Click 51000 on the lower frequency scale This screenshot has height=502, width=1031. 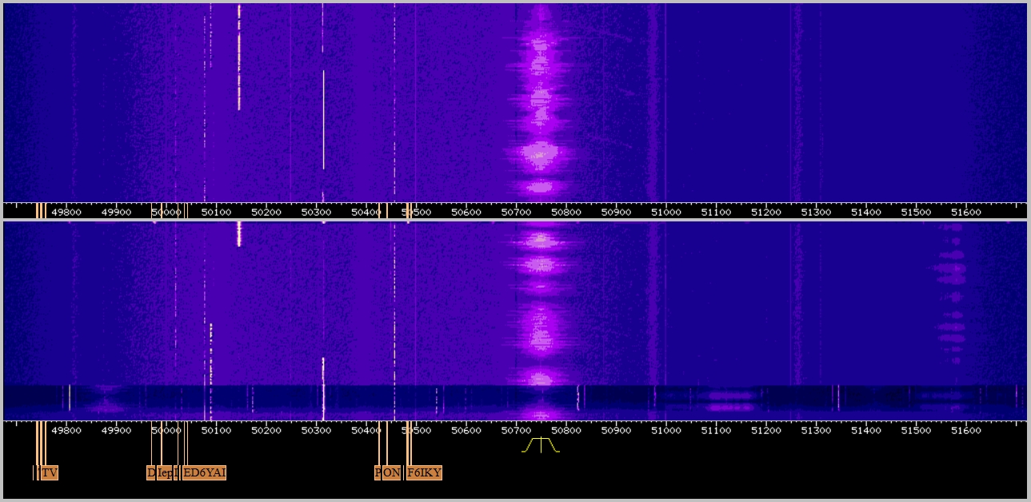666,430
